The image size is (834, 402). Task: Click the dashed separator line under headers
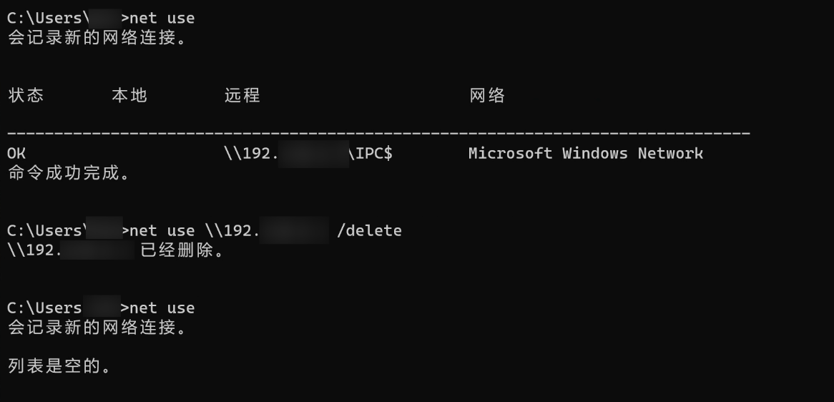(378, 132)
